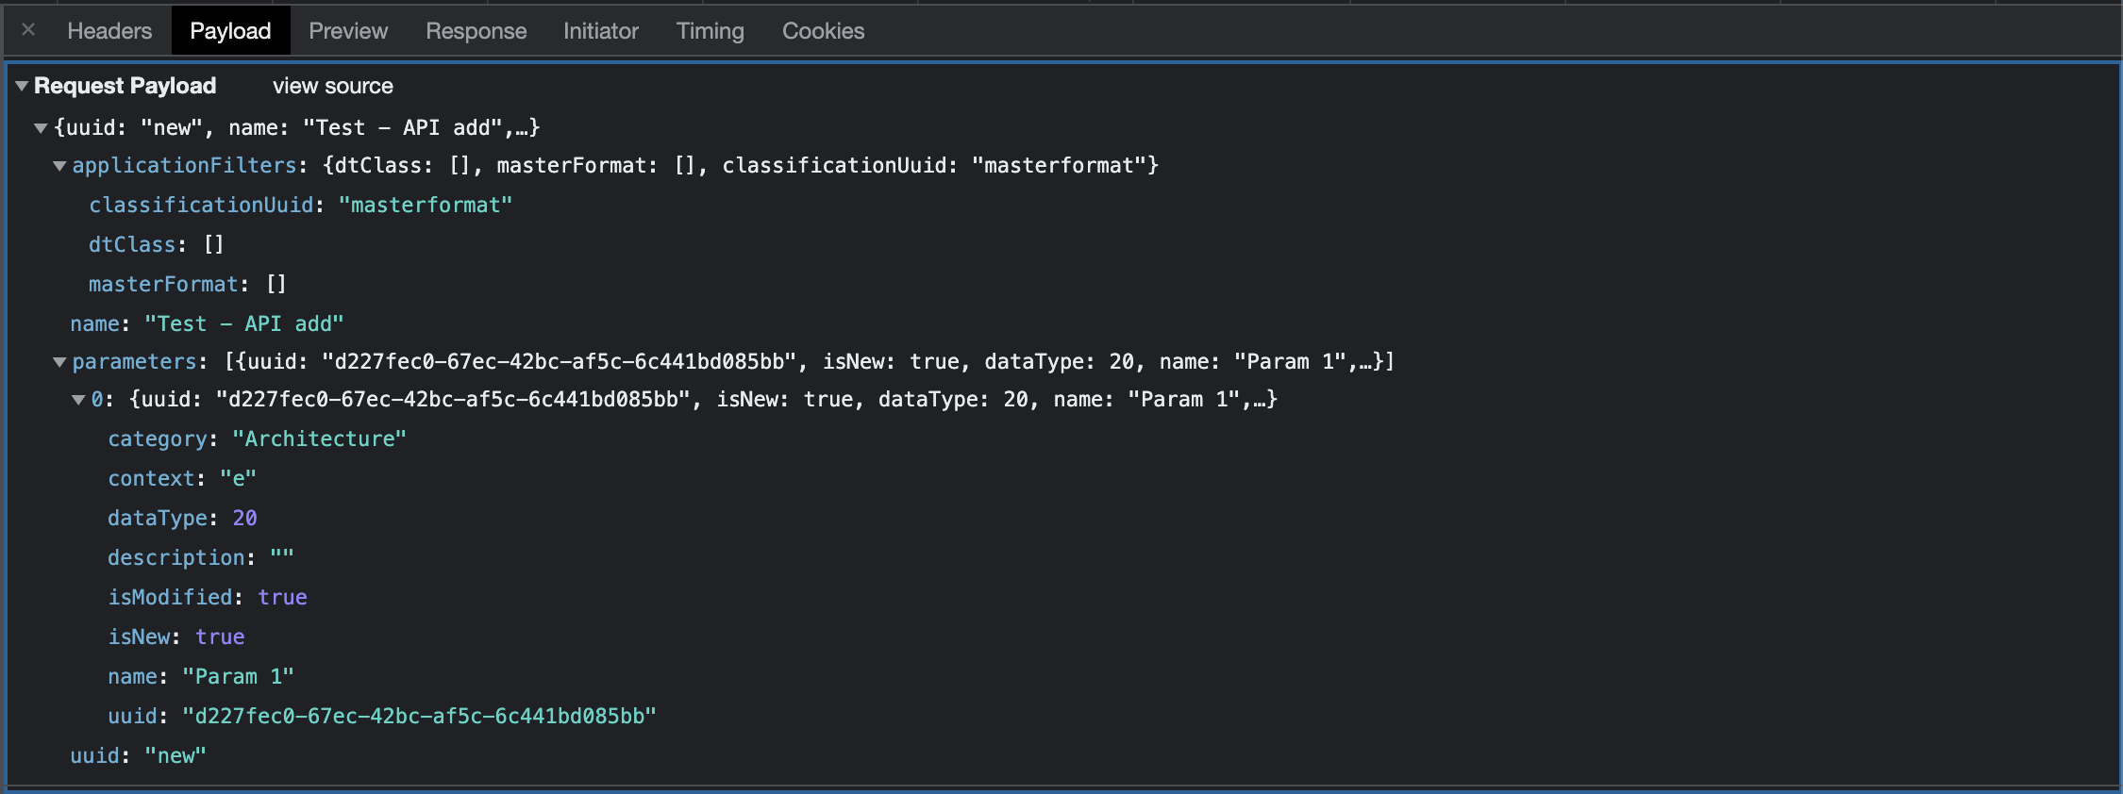Screen dimensions: 2123x794
Task: Click the view source link
Action: coord(333,86)
